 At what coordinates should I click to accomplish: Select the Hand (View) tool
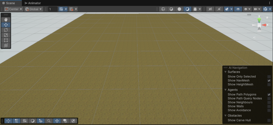click(6, 19)
